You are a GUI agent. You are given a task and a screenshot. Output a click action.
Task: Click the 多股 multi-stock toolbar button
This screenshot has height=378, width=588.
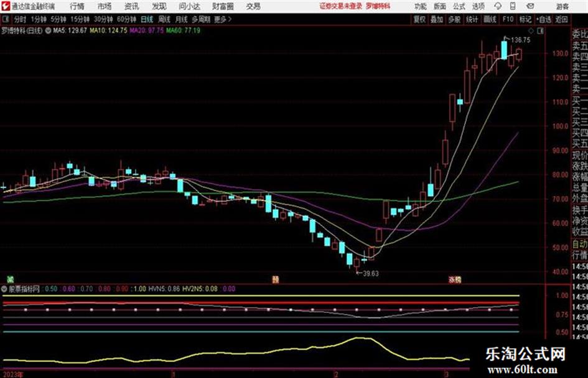pyautogui.click(x=454, y=19)
